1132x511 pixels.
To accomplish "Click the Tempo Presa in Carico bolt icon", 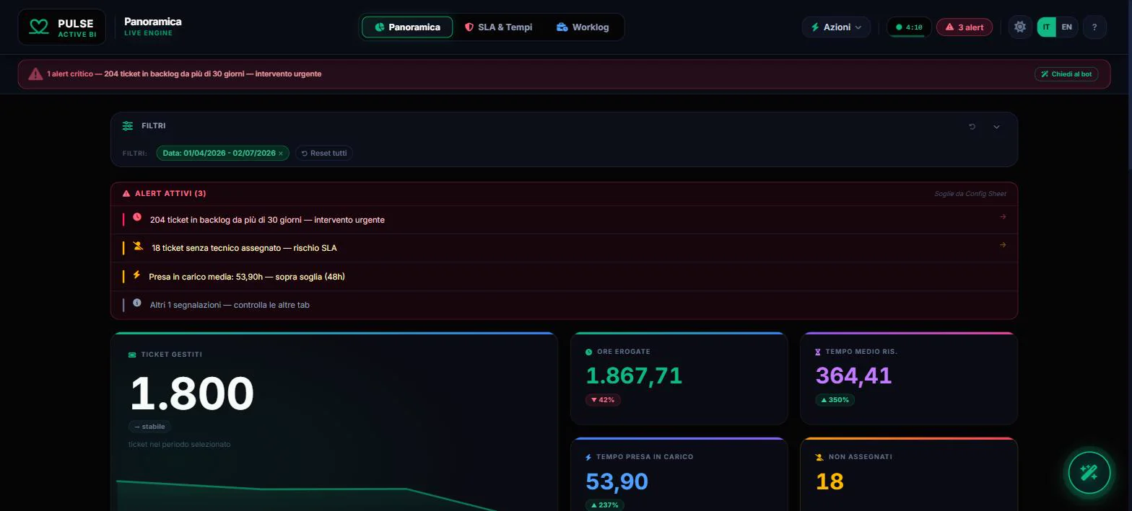I will pyautogui.click(x=588, y=457).
